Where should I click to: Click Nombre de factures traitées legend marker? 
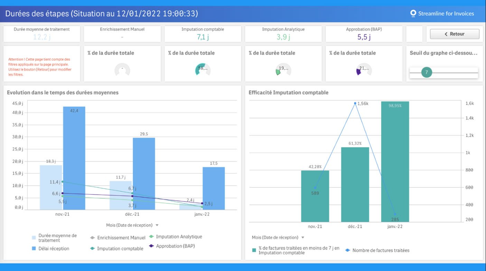coord(348,250)
